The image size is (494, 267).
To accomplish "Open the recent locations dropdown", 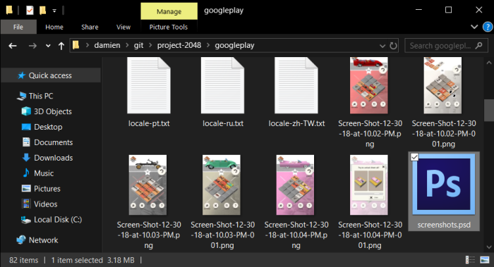I will click(x=48, y=46).
